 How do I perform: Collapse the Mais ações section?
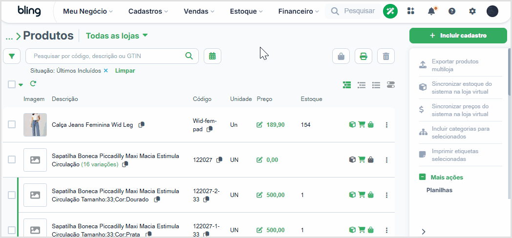[422, 177]
